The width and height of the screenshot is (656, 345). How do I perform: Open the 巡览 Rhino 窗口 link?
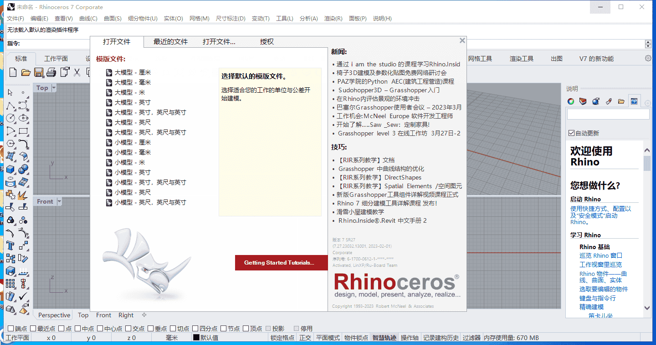pos(600,255)
